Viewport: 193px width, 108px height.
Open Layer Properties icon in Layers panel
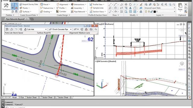146,4
